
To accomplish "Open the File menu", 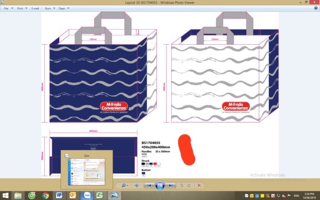I will point(6,9).
